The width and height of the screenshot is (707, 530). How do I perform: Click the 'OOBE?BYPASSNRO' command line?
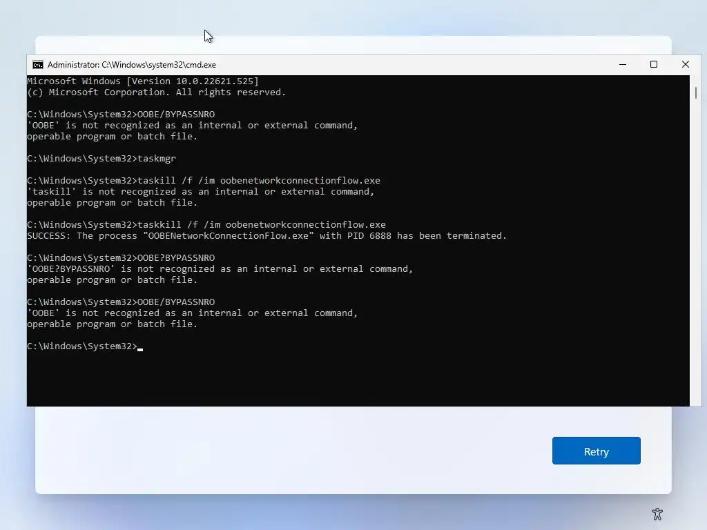[x=121, y=258]
